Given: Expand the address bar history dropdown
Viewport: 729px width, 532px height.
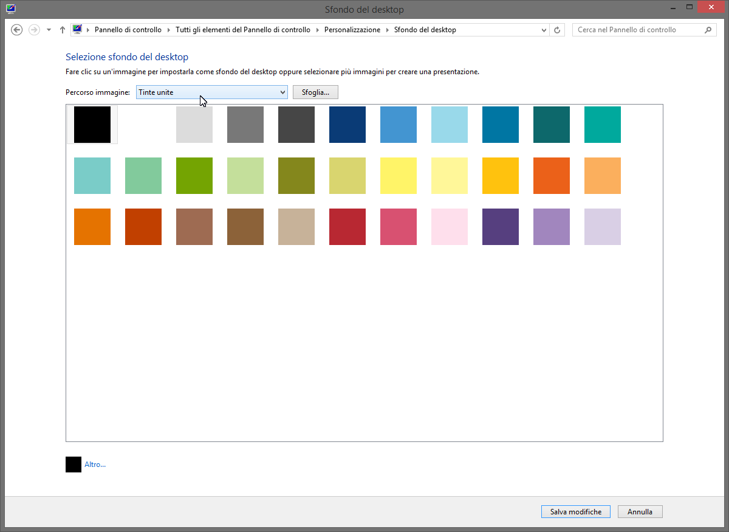Looking at the screenshot, I should tap(544, 30).
